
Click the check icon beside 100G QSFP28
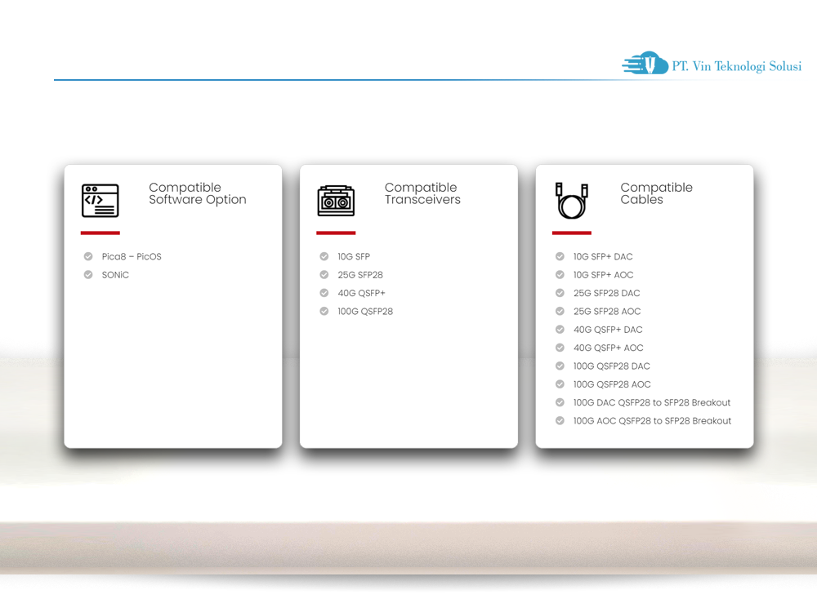[x=324, y=311]
